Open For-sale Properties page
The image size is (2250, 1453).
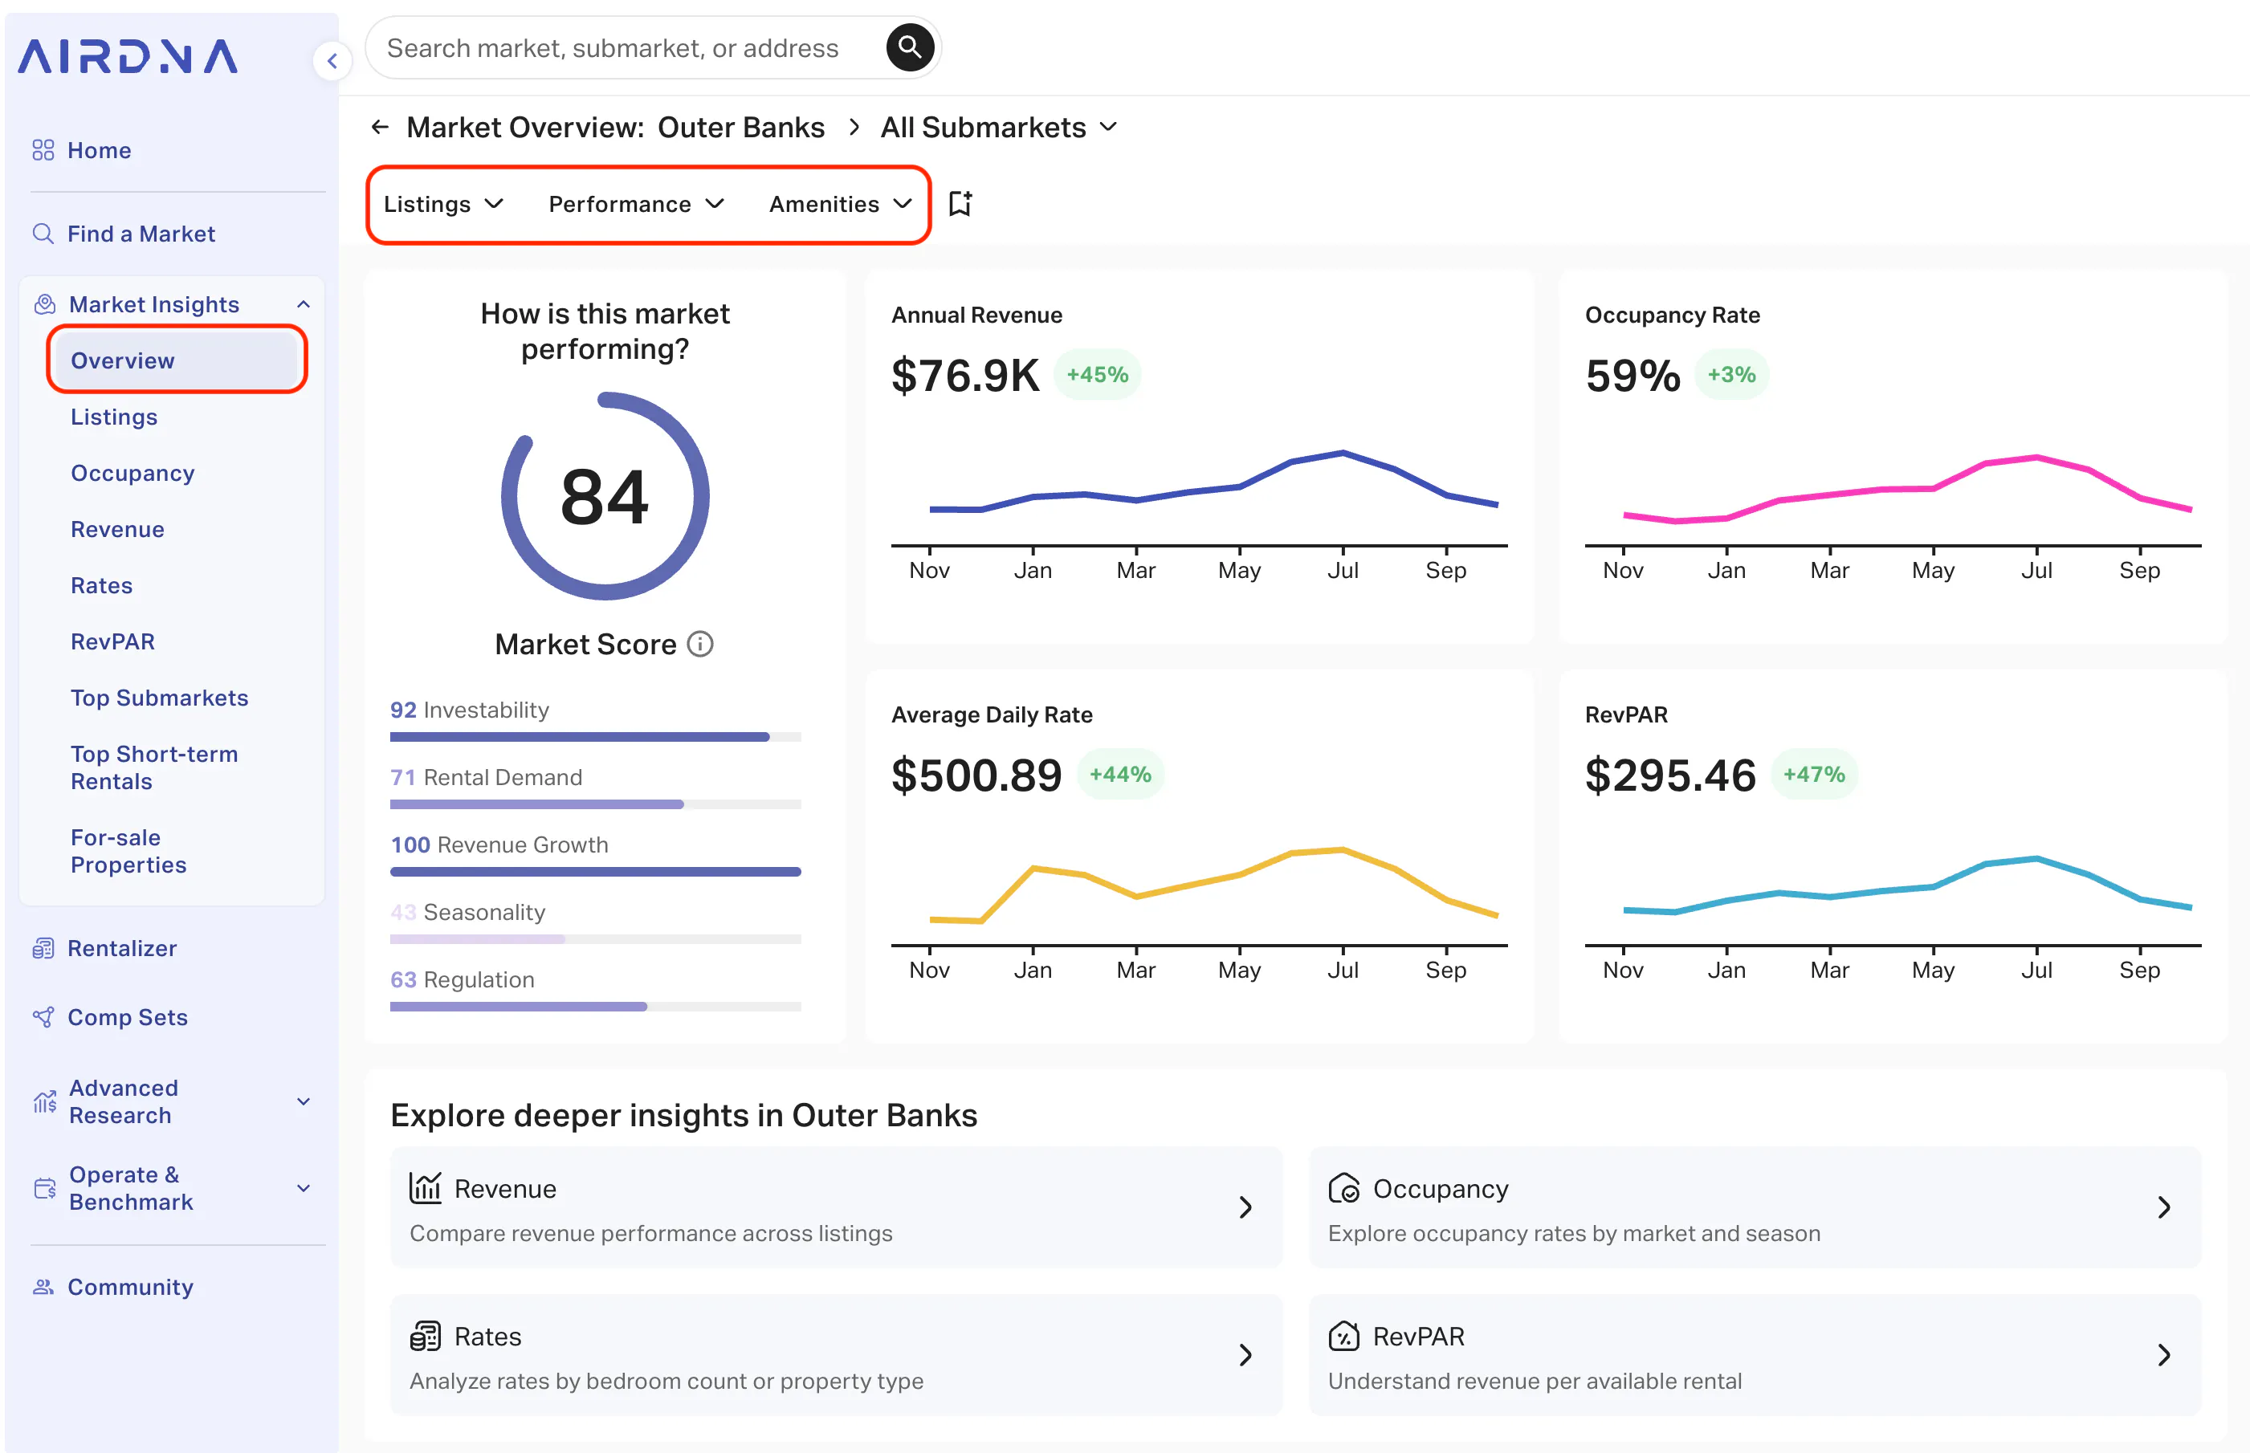(x=128, y=851)
